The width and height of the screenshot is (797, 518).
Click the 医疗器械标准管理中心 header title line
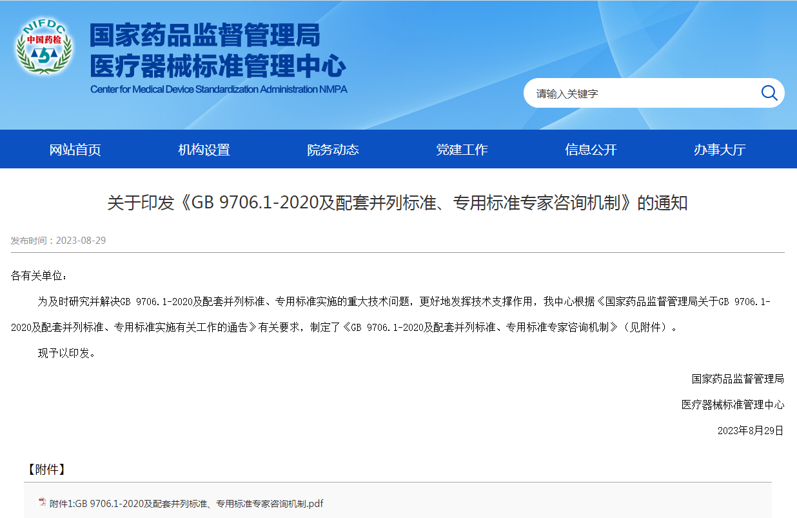217,66
